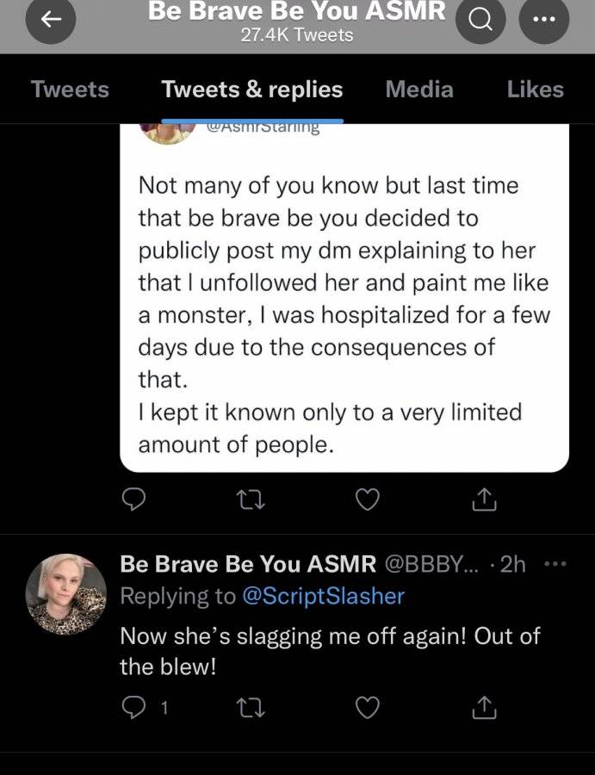Share the post quoting AsmrStarling
Viewport: 595px width, 775px height.
(484, 499)
